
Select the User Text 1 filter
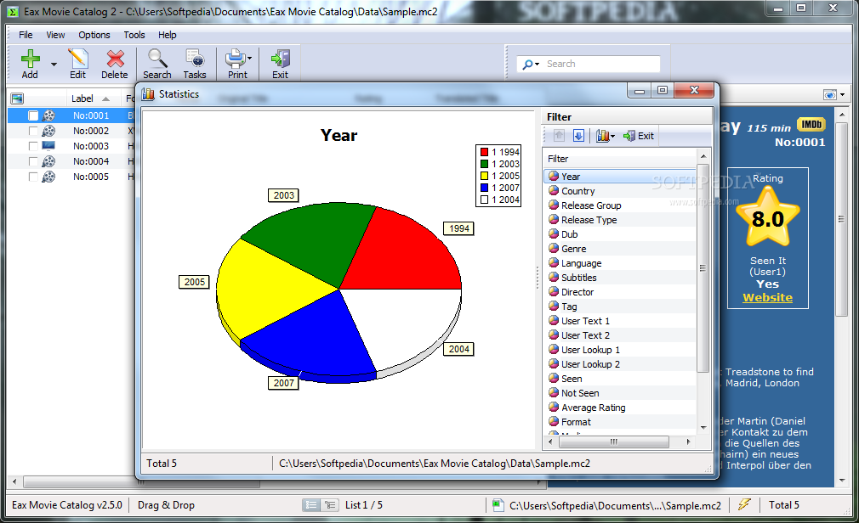pos(621,321)
